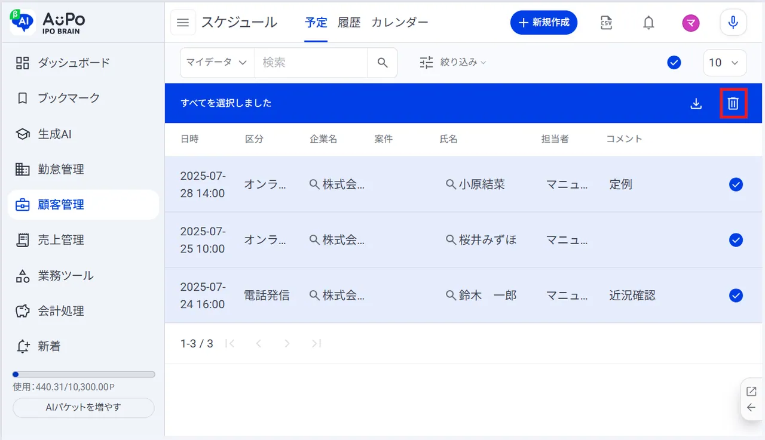765x440 pixels.
Task: Open external link icon at right edge
Action: click(752, 392)
